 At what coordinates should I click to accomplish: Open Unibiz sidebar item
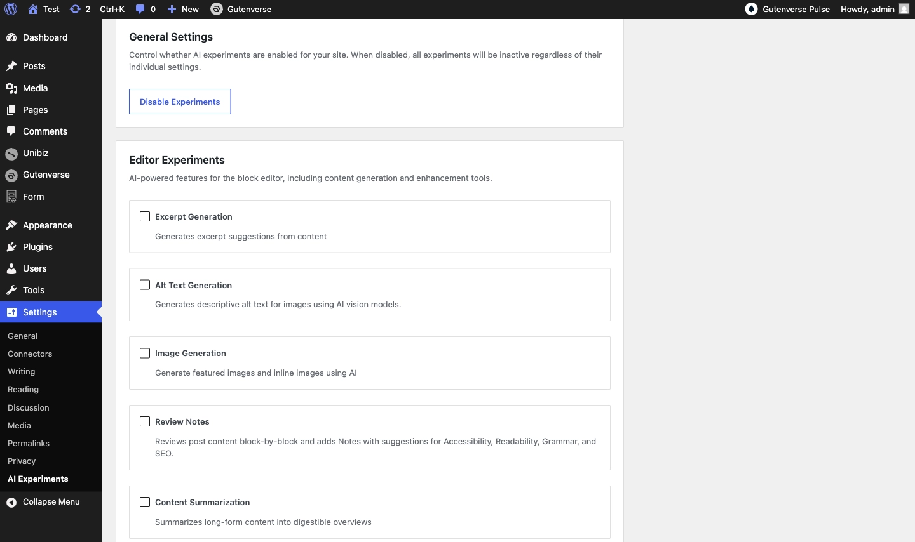tap(36, 153)
